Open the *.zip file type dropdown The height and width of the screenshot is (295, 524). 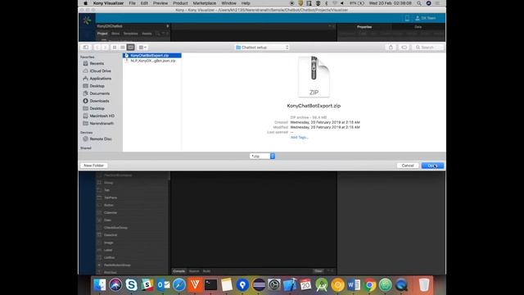(x=262, y=157)
